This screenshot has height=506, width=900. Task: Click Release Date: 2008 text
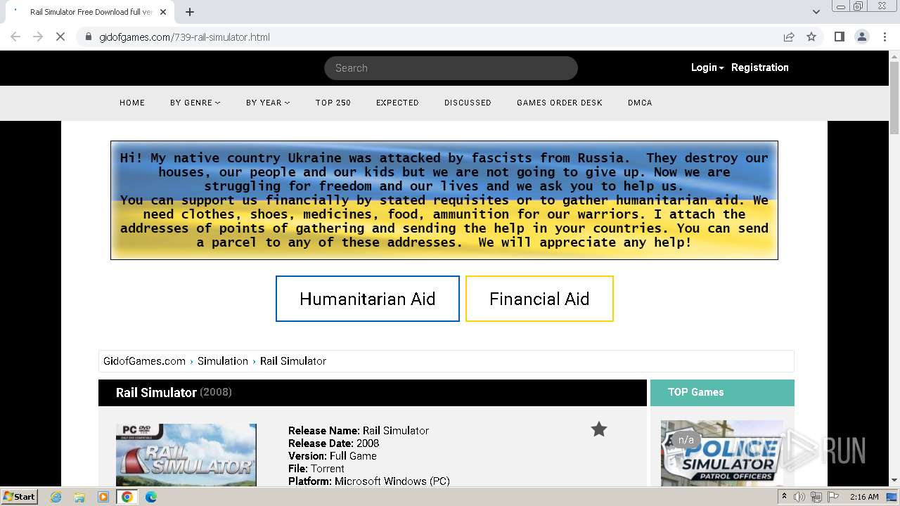pos(333,443)
